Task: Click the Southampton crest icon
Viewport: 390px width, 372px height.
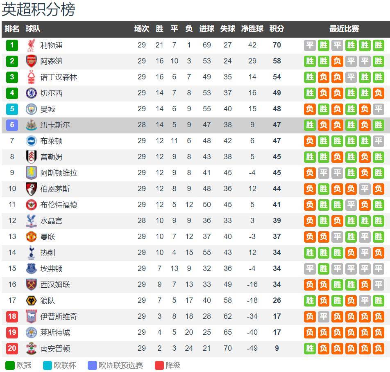Action: click(31, 348)
